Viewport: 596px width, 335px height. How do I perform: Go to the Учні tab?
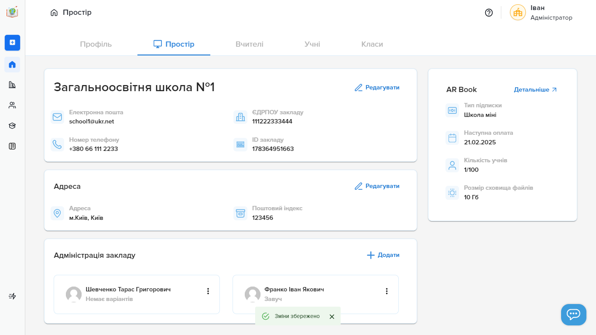[x=312, y=44]
